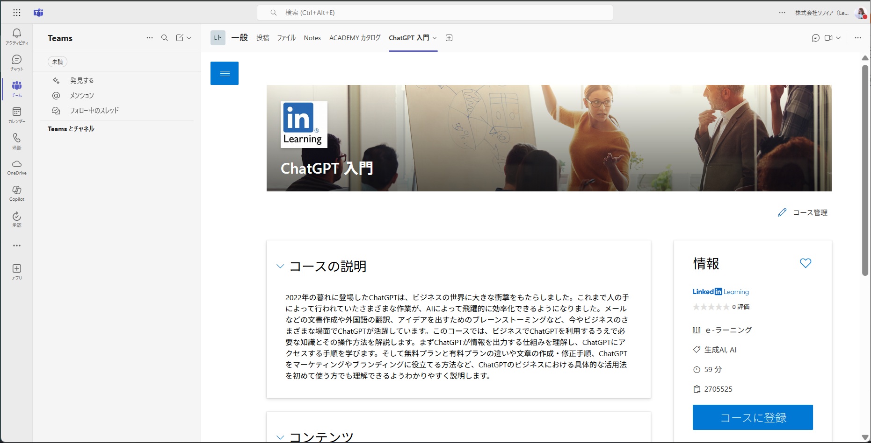Click vertical scrollbar thumb
The image size is (871, 443).
coord(865,170)
